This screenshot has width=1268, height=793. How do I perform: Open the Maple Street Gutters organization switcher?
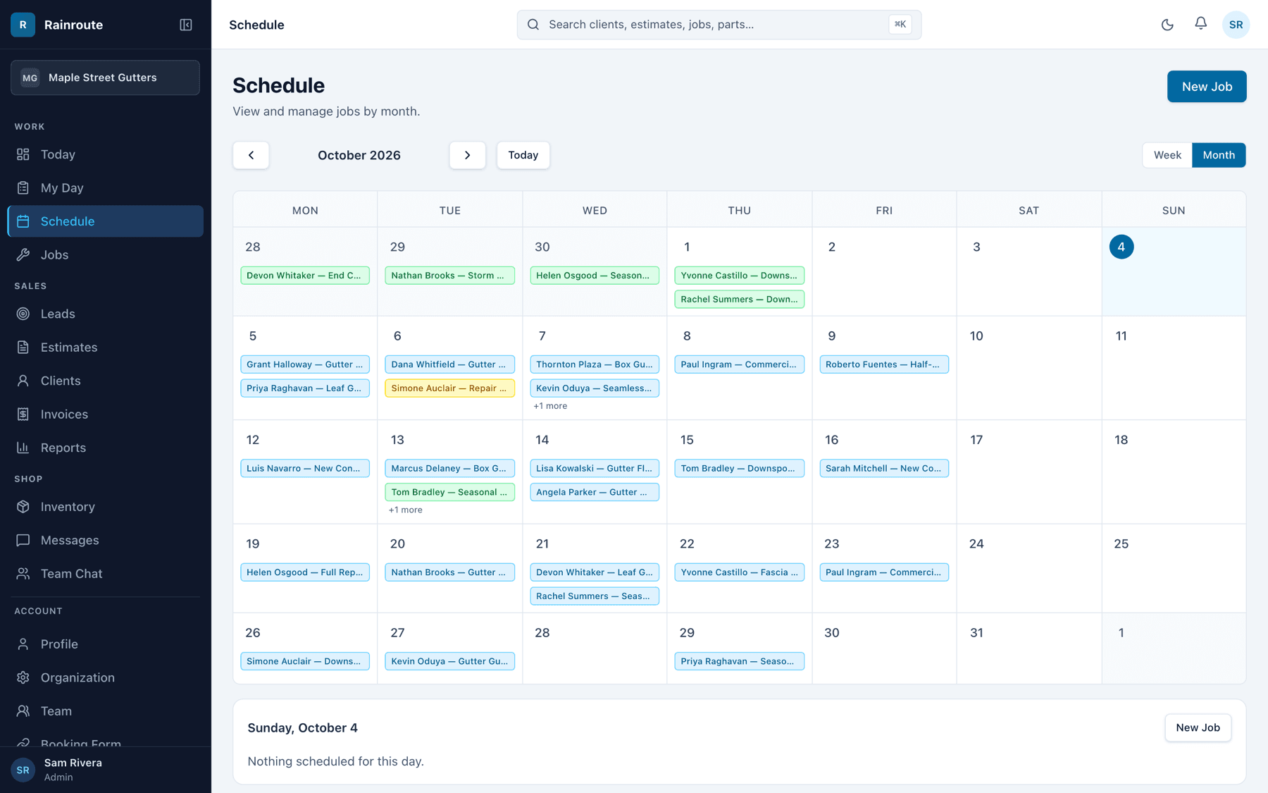pyautogui.click(x=106, y=78)
